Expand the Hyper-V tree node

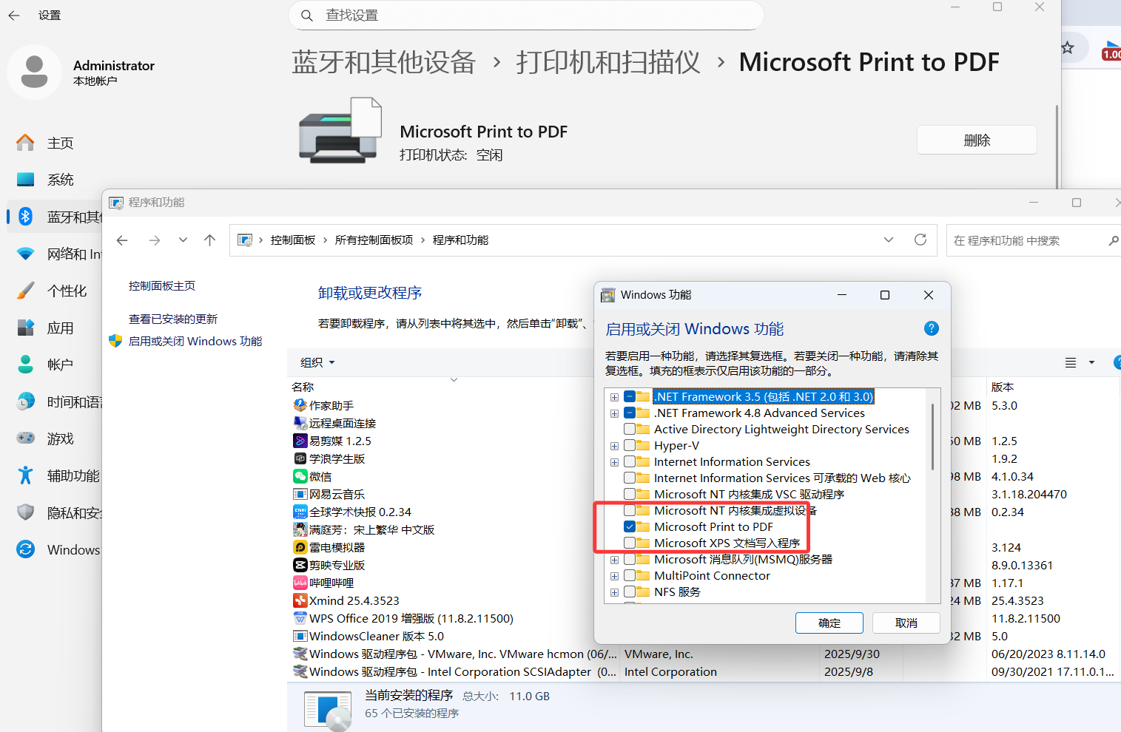pos(614,446)
